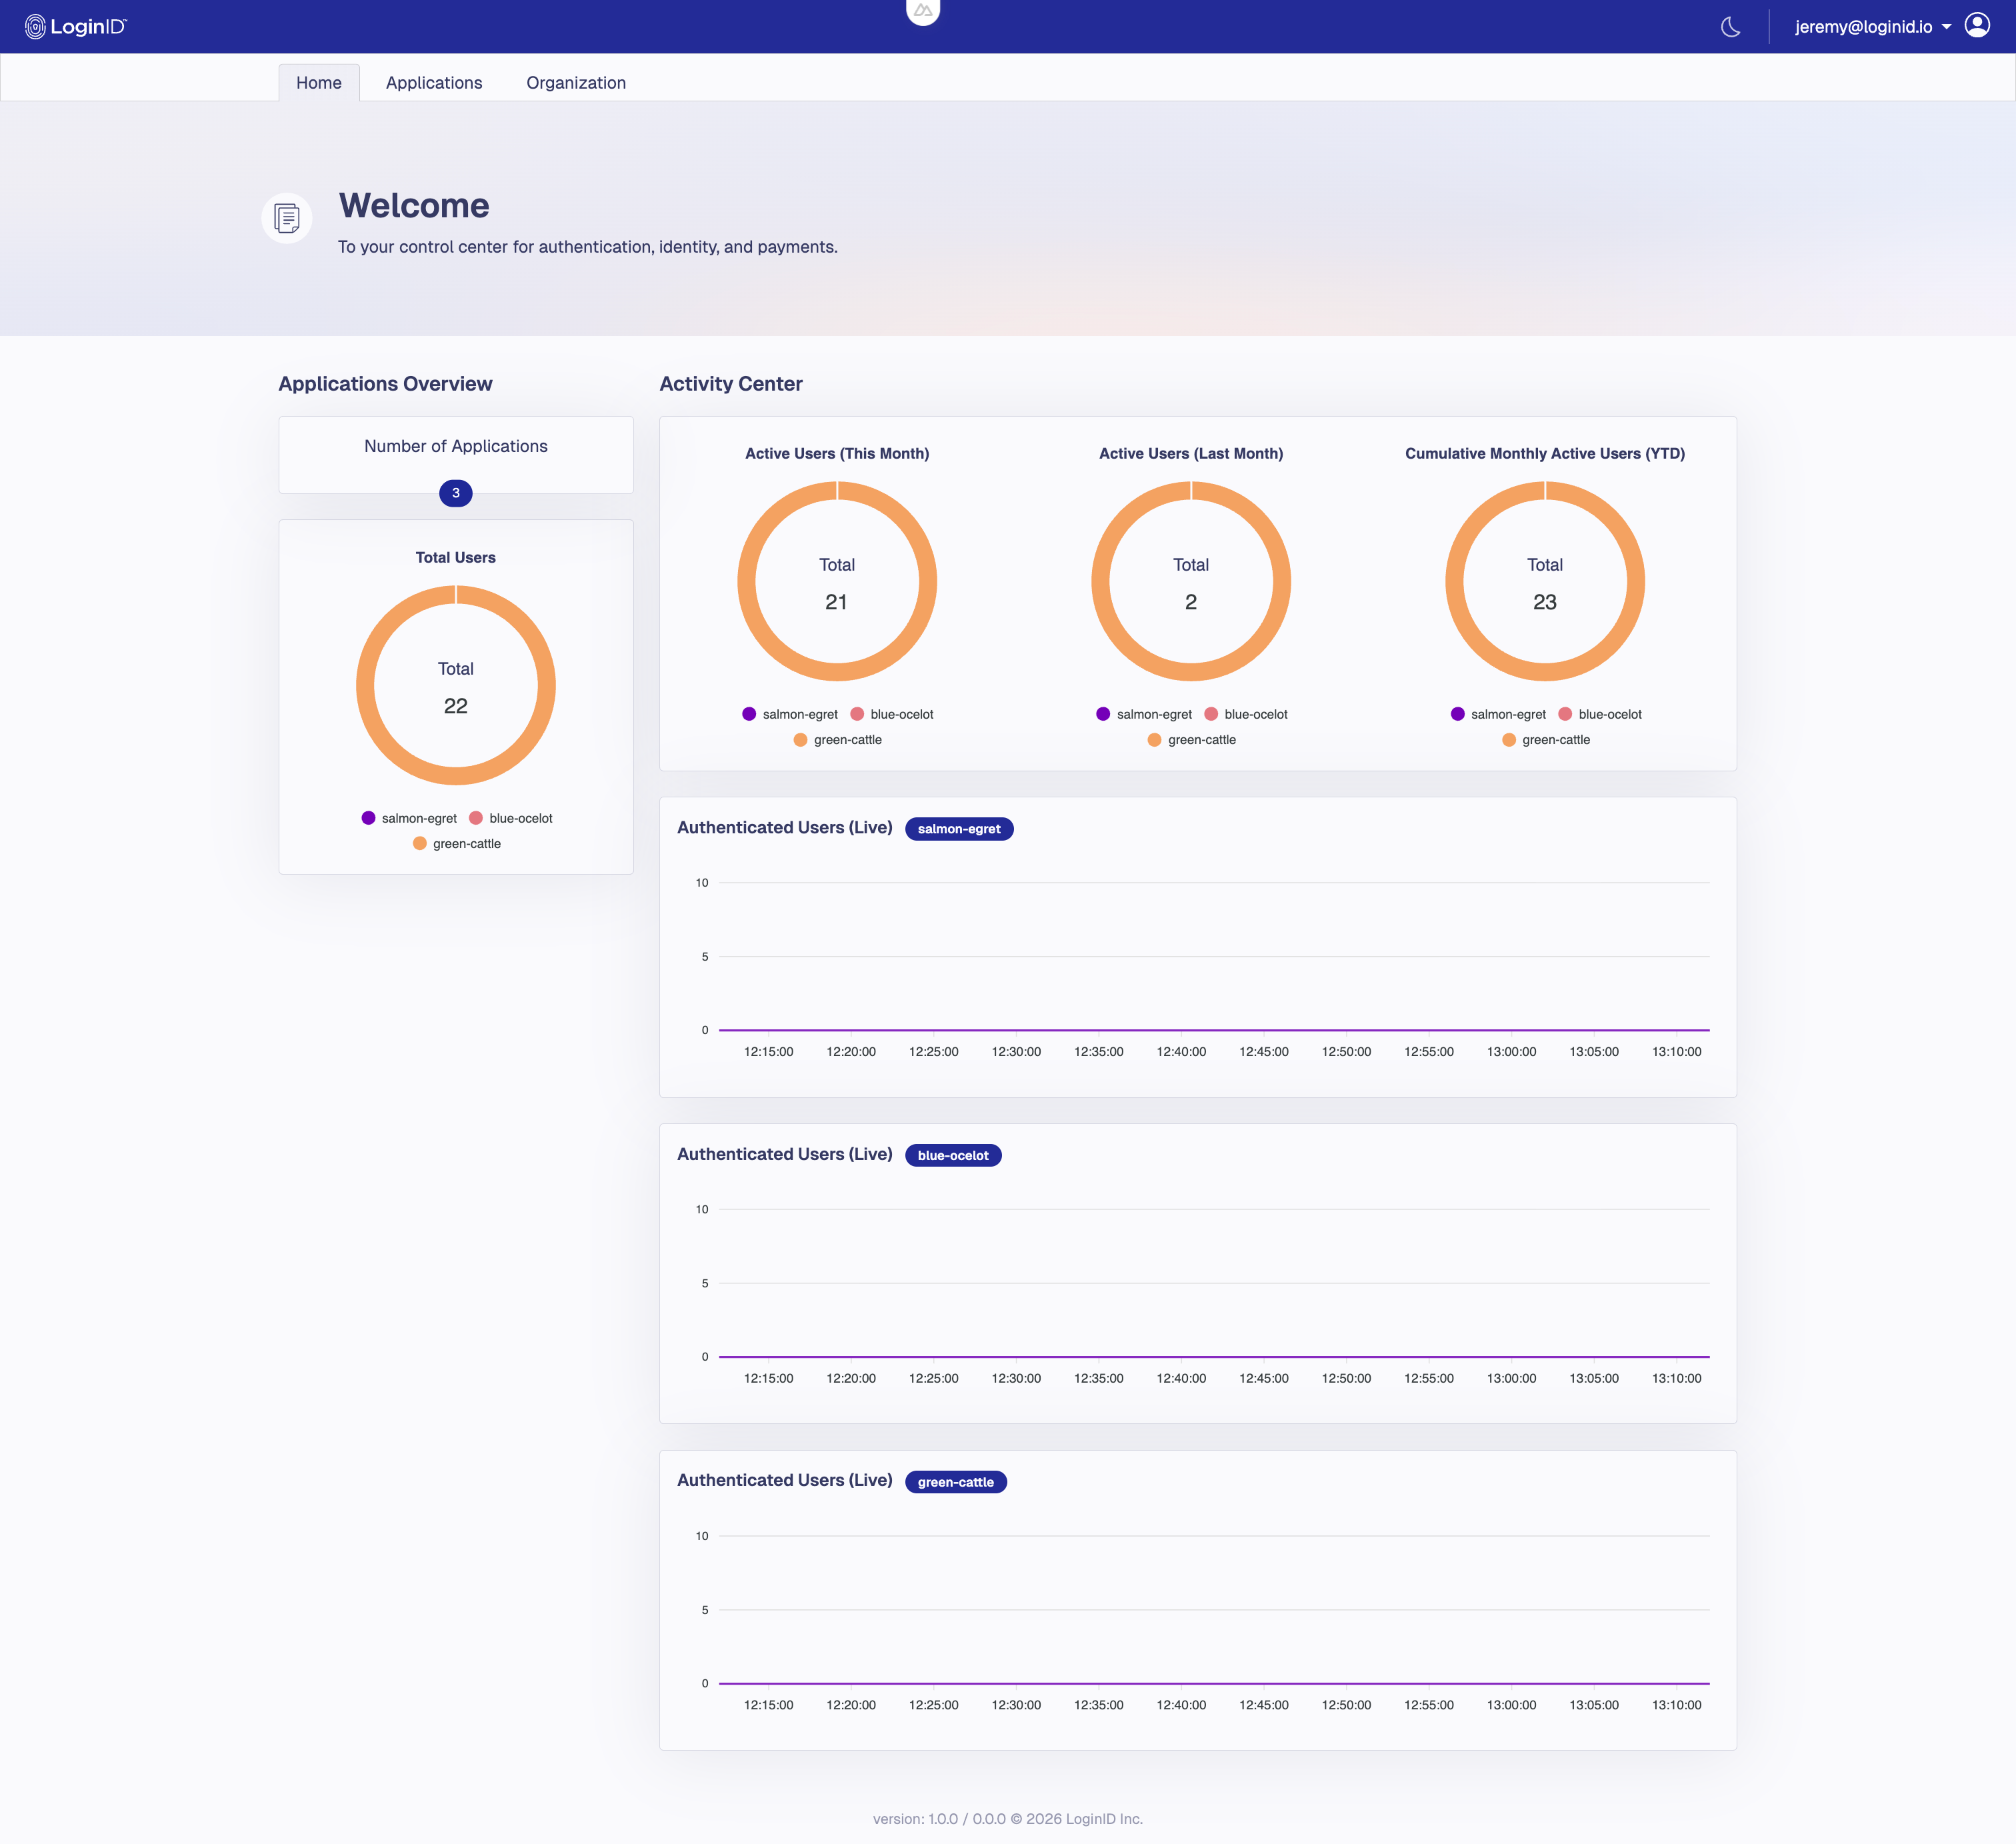The width and height of the screenshot is (2016, 1844).
Task: Click the purple data line in salmon-egret chart
Action: tap(1214, 1030)
